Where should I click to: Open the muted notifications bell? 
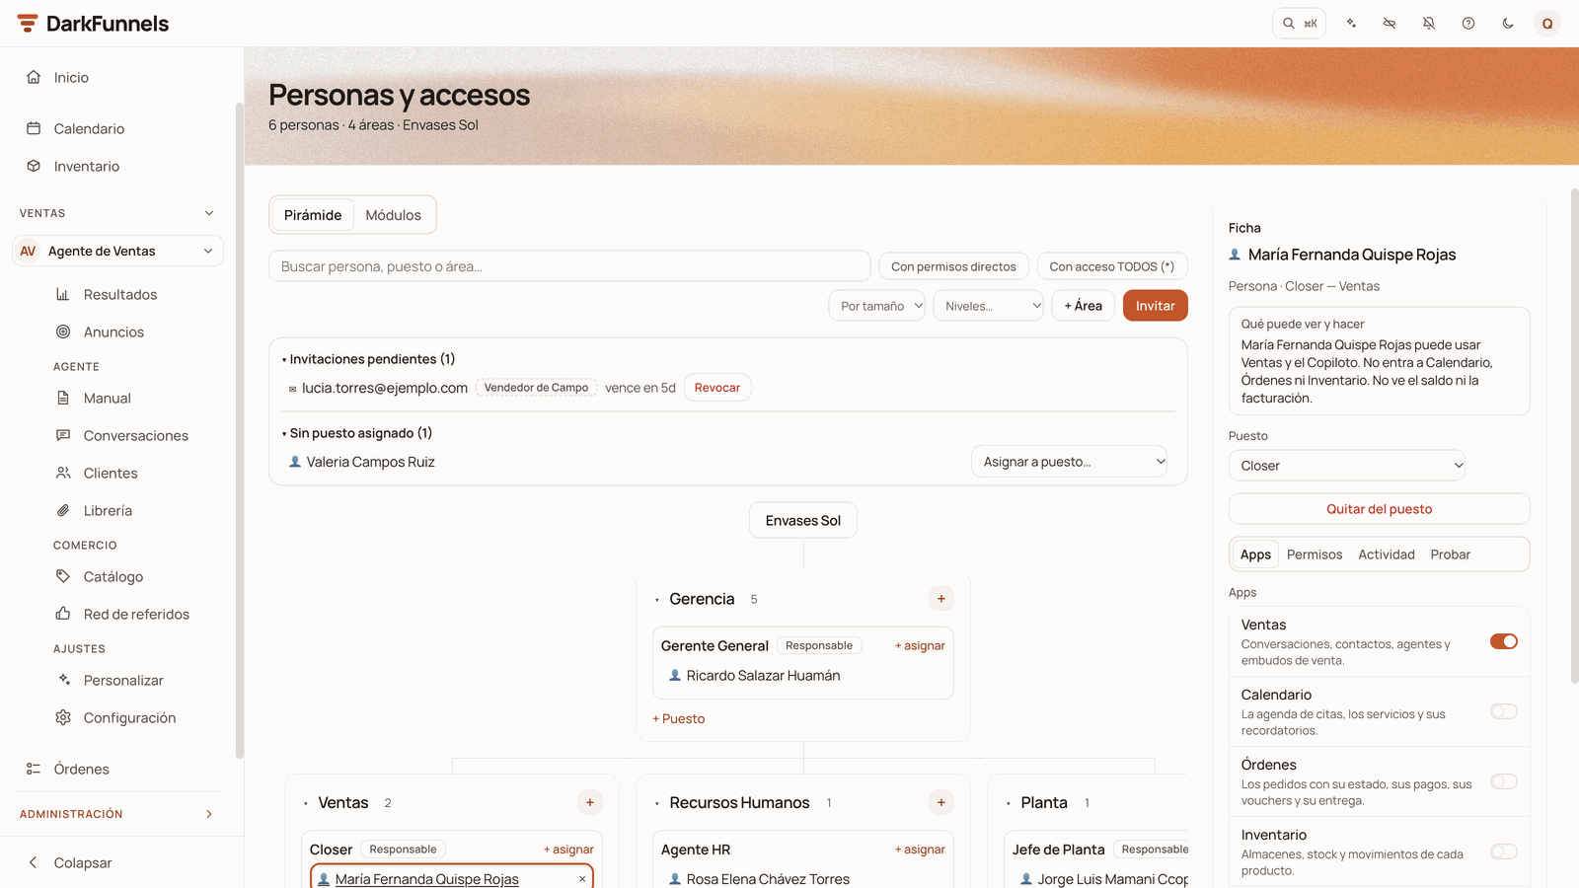click(x=1429, y=24)
